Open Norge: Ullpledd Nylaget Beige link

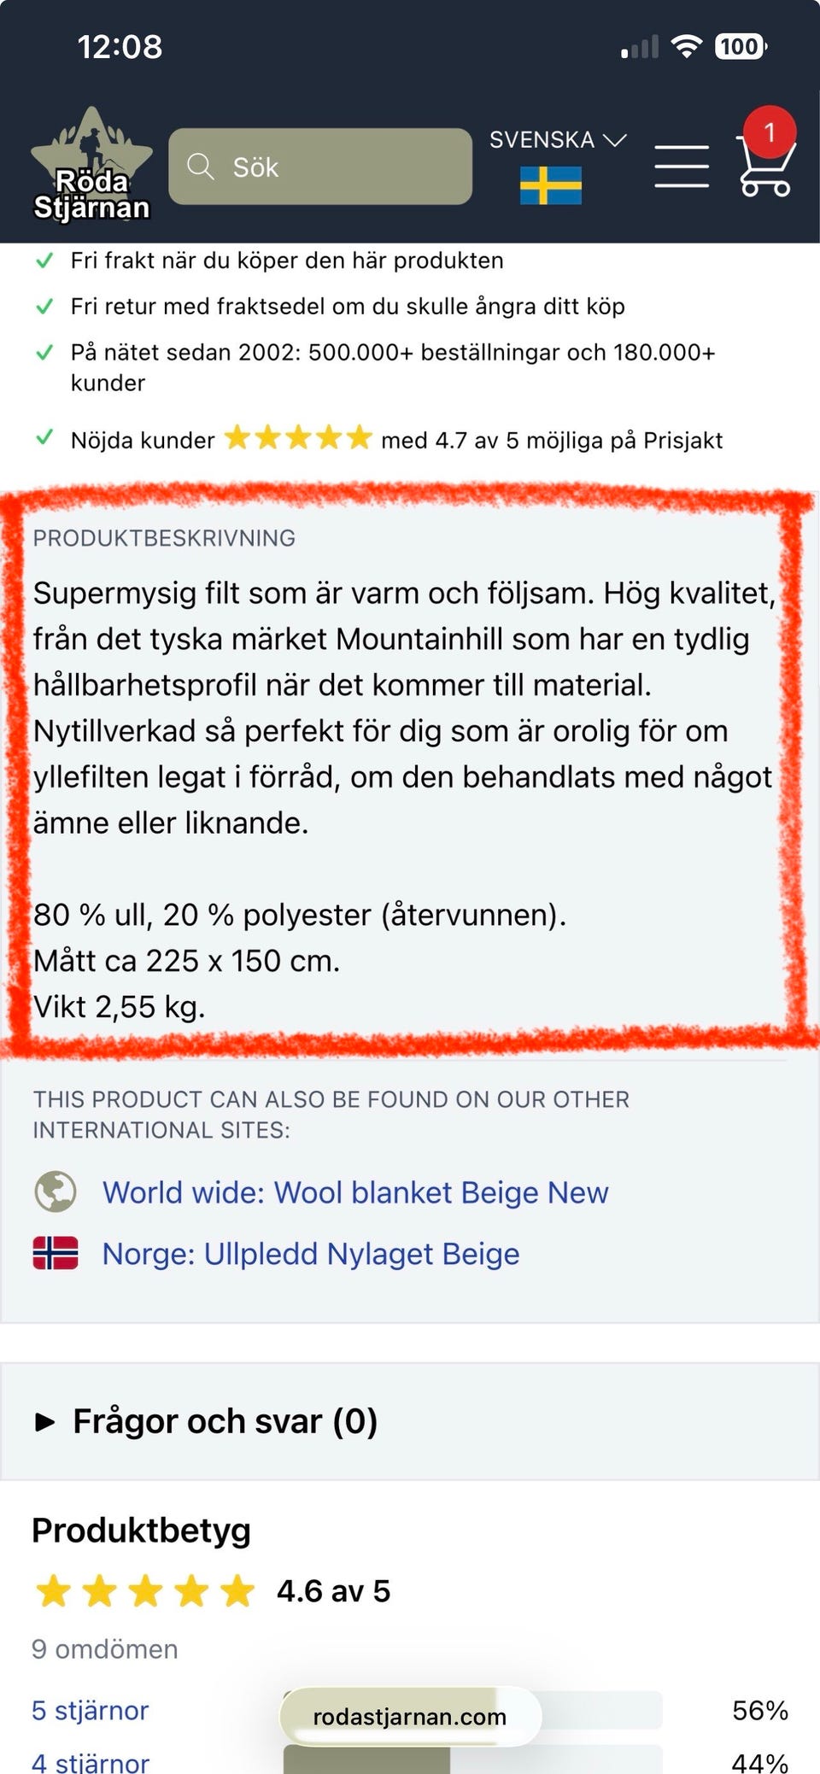(311, 1254)
